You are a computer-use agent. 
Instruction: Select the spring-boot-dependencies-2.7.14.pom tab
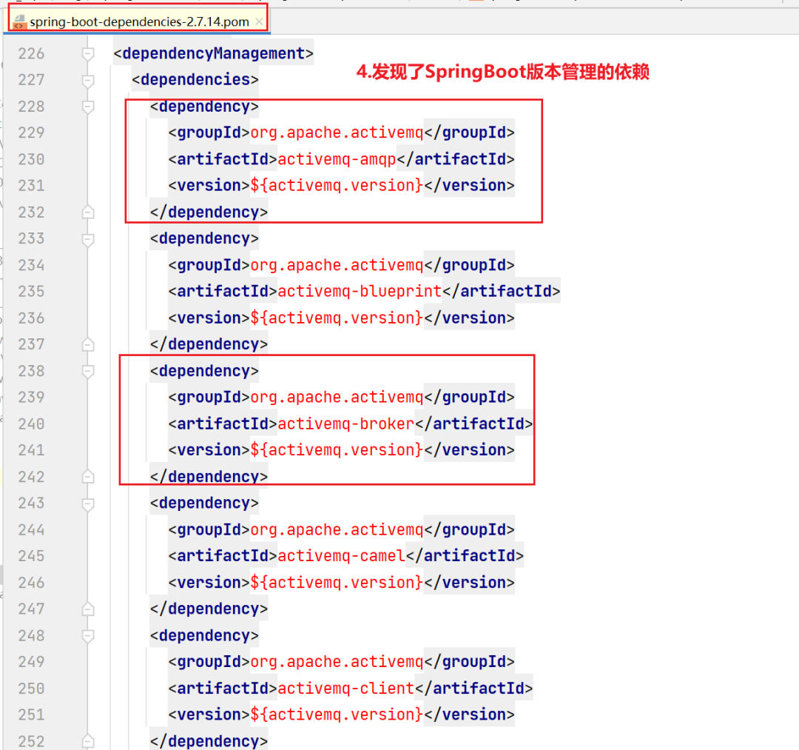[x=138, y=22]
